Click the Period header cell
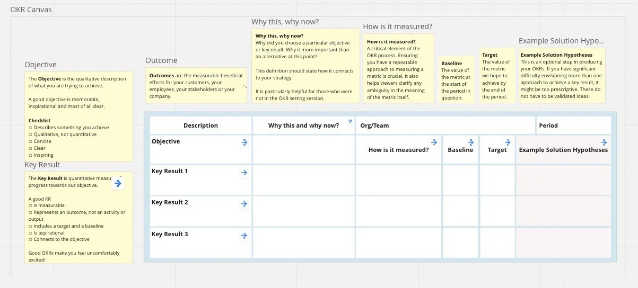 tap(574, 125)
